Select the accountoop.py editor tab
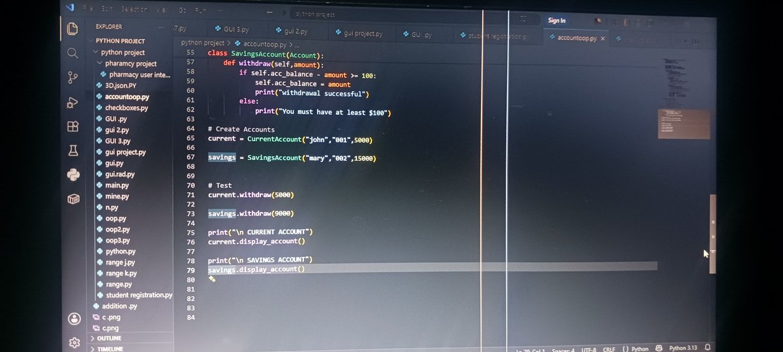Screen dimensions: 783x352 (577, 38)
